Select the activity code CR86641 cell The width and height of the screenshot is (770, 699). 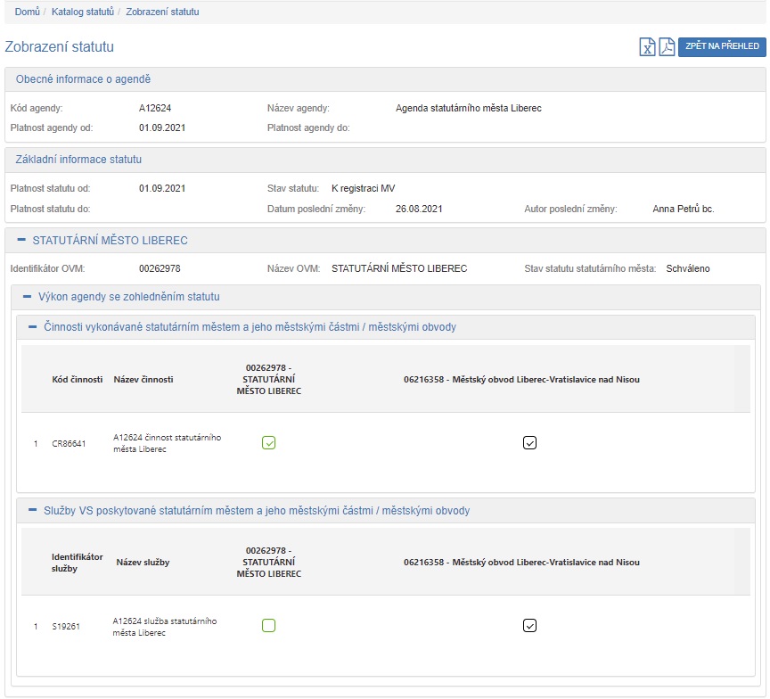click(69, 443)
